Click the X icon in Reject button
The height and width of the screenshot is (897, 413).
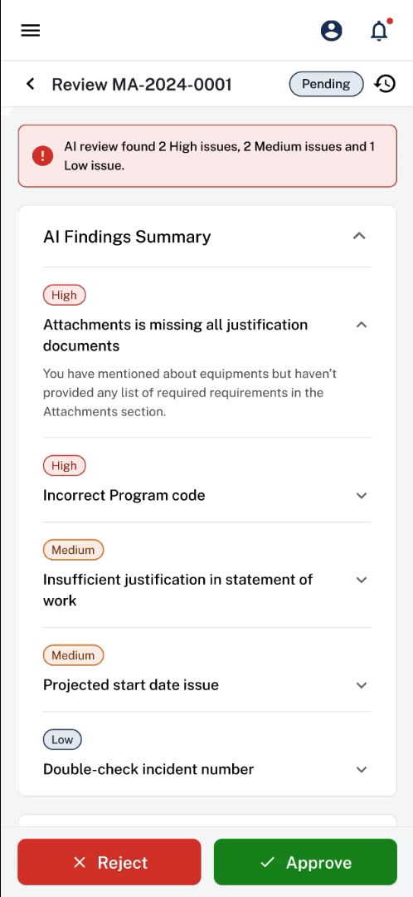(x=80, y=862)
